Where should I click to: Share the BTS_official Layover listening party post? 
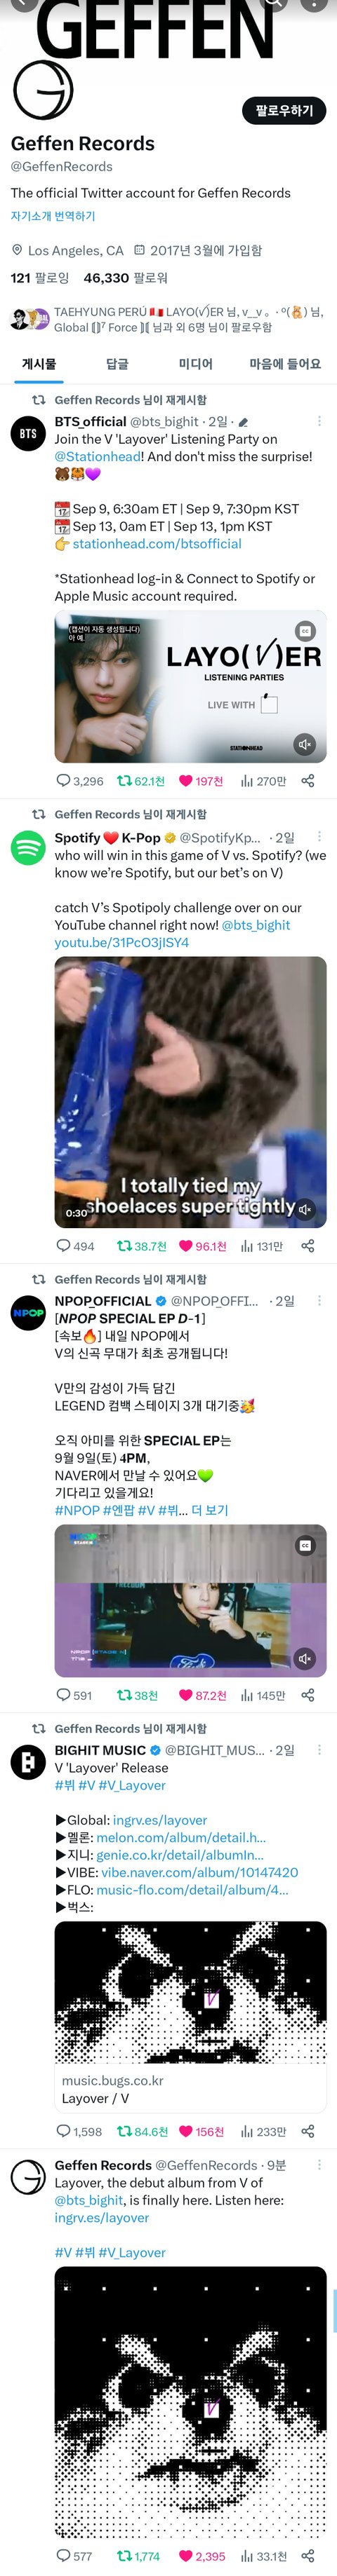pyautogui.click(x=308, y=781)
